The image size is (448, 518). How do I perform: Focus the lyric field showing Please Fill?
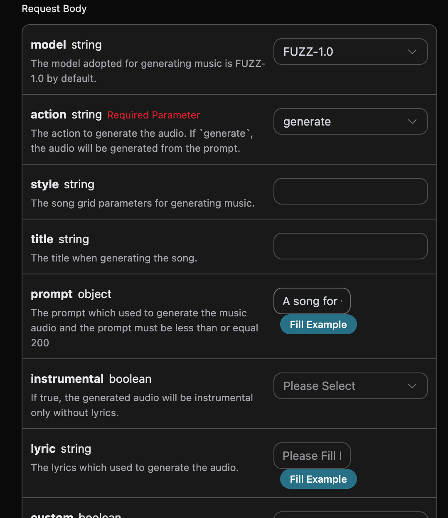312,456
